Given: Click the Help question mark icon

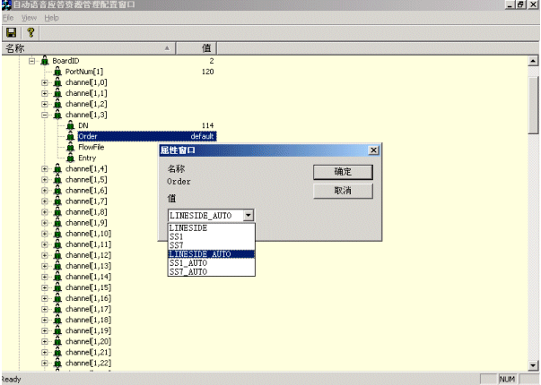Looking at the screenshot, I should click(x=30, y=31).
